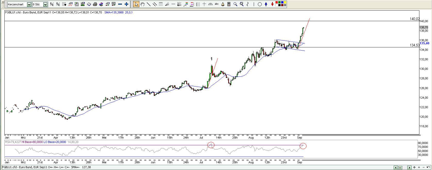This screenshot has width=432, height=170.
Task: Click the SMA=135,3988 indicator label
Action: pyautogui.click(x=114, y=12)
